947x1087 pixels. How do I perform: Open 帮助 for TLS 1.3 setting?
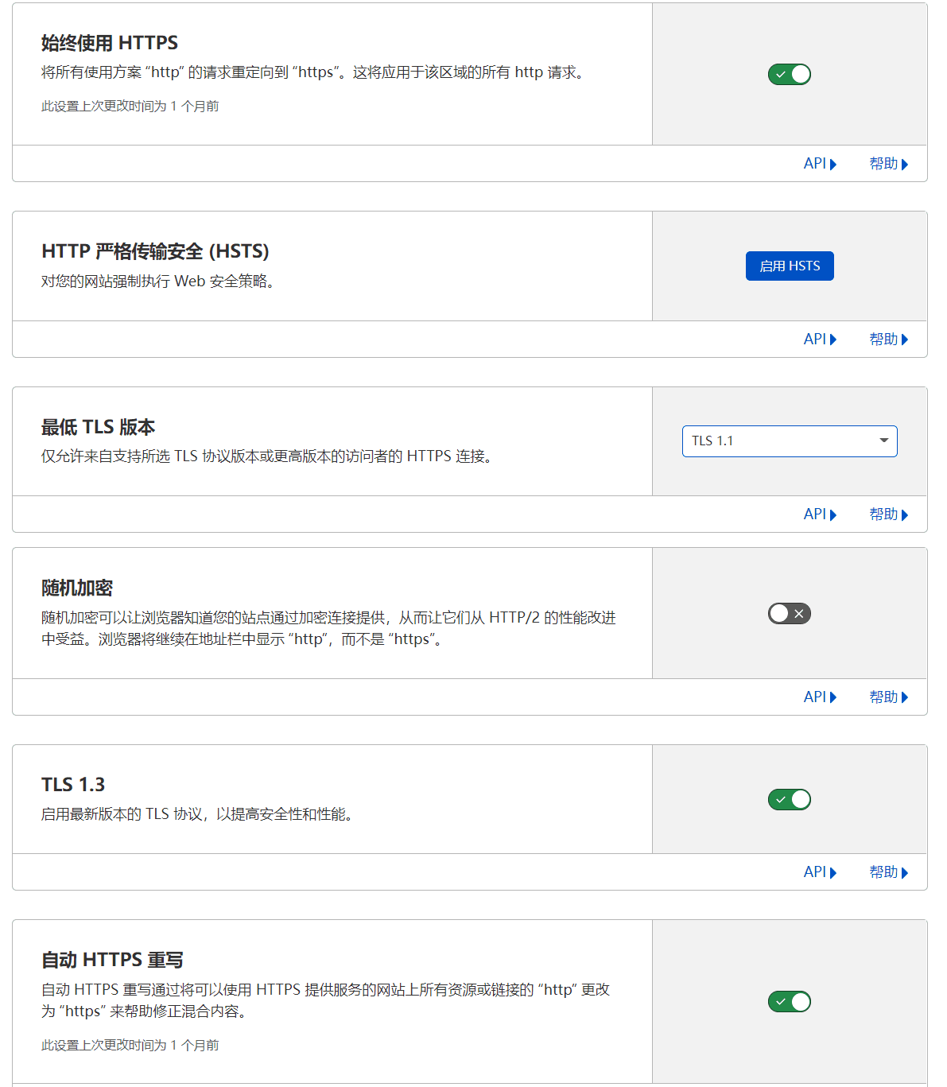[x=887, y=872]
